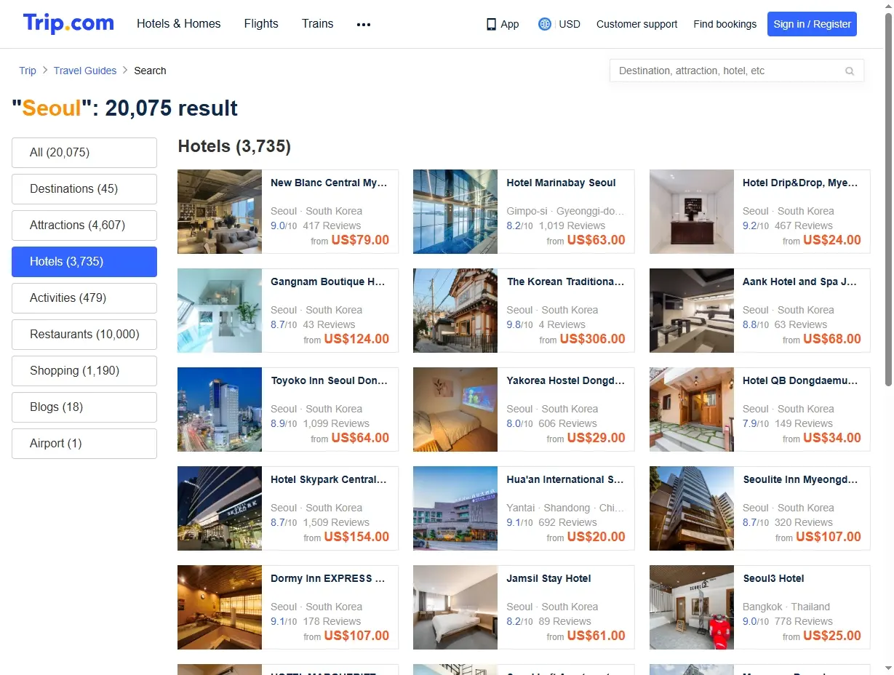Screen dimensions: 894x675
Task: Click the 1,019 Reviews text
Action: click(572, 225)
